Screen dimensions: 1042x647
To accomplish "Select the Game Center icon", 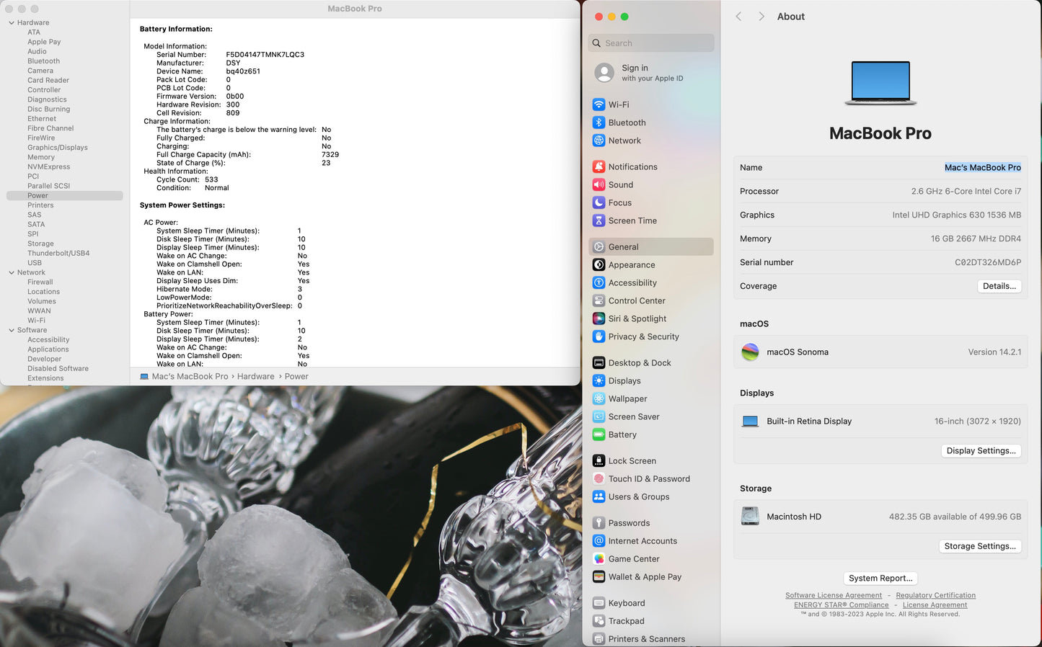I will pos(599,558).
